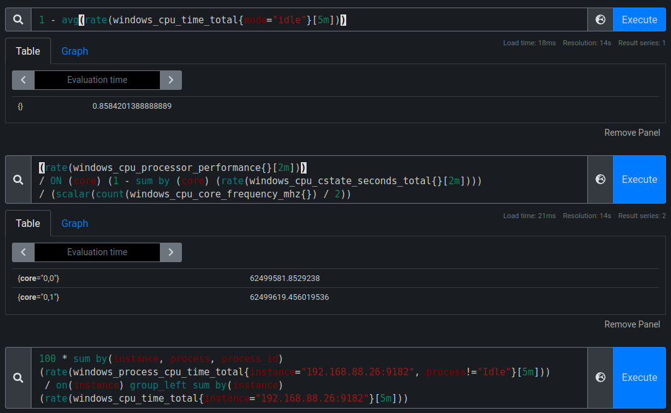Step backward the evaluation time in second panel

[x=23, y=251]
